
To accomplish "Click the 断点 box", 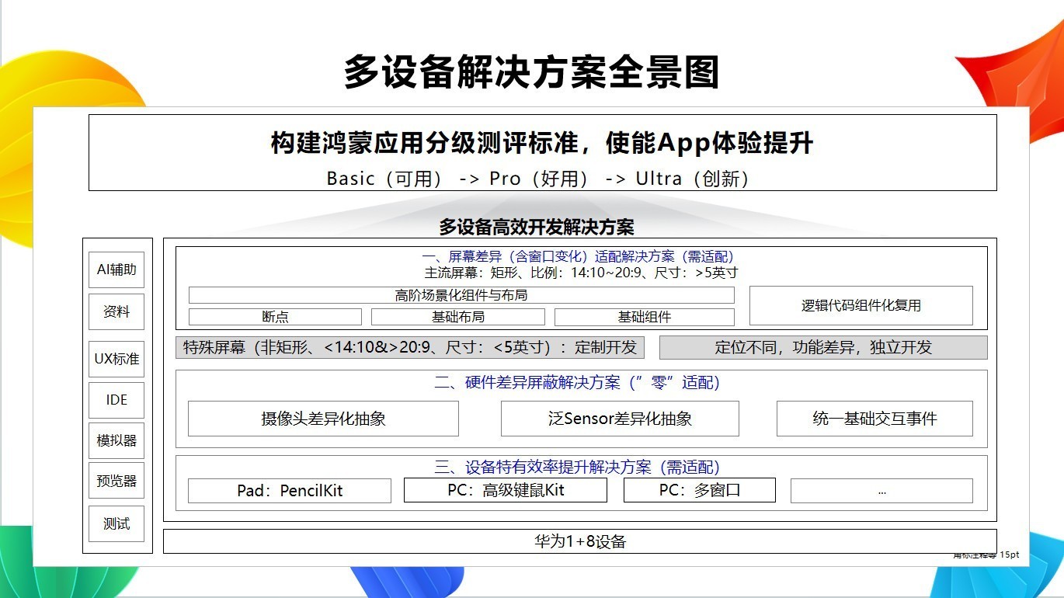I will click(x=275, y=317).
